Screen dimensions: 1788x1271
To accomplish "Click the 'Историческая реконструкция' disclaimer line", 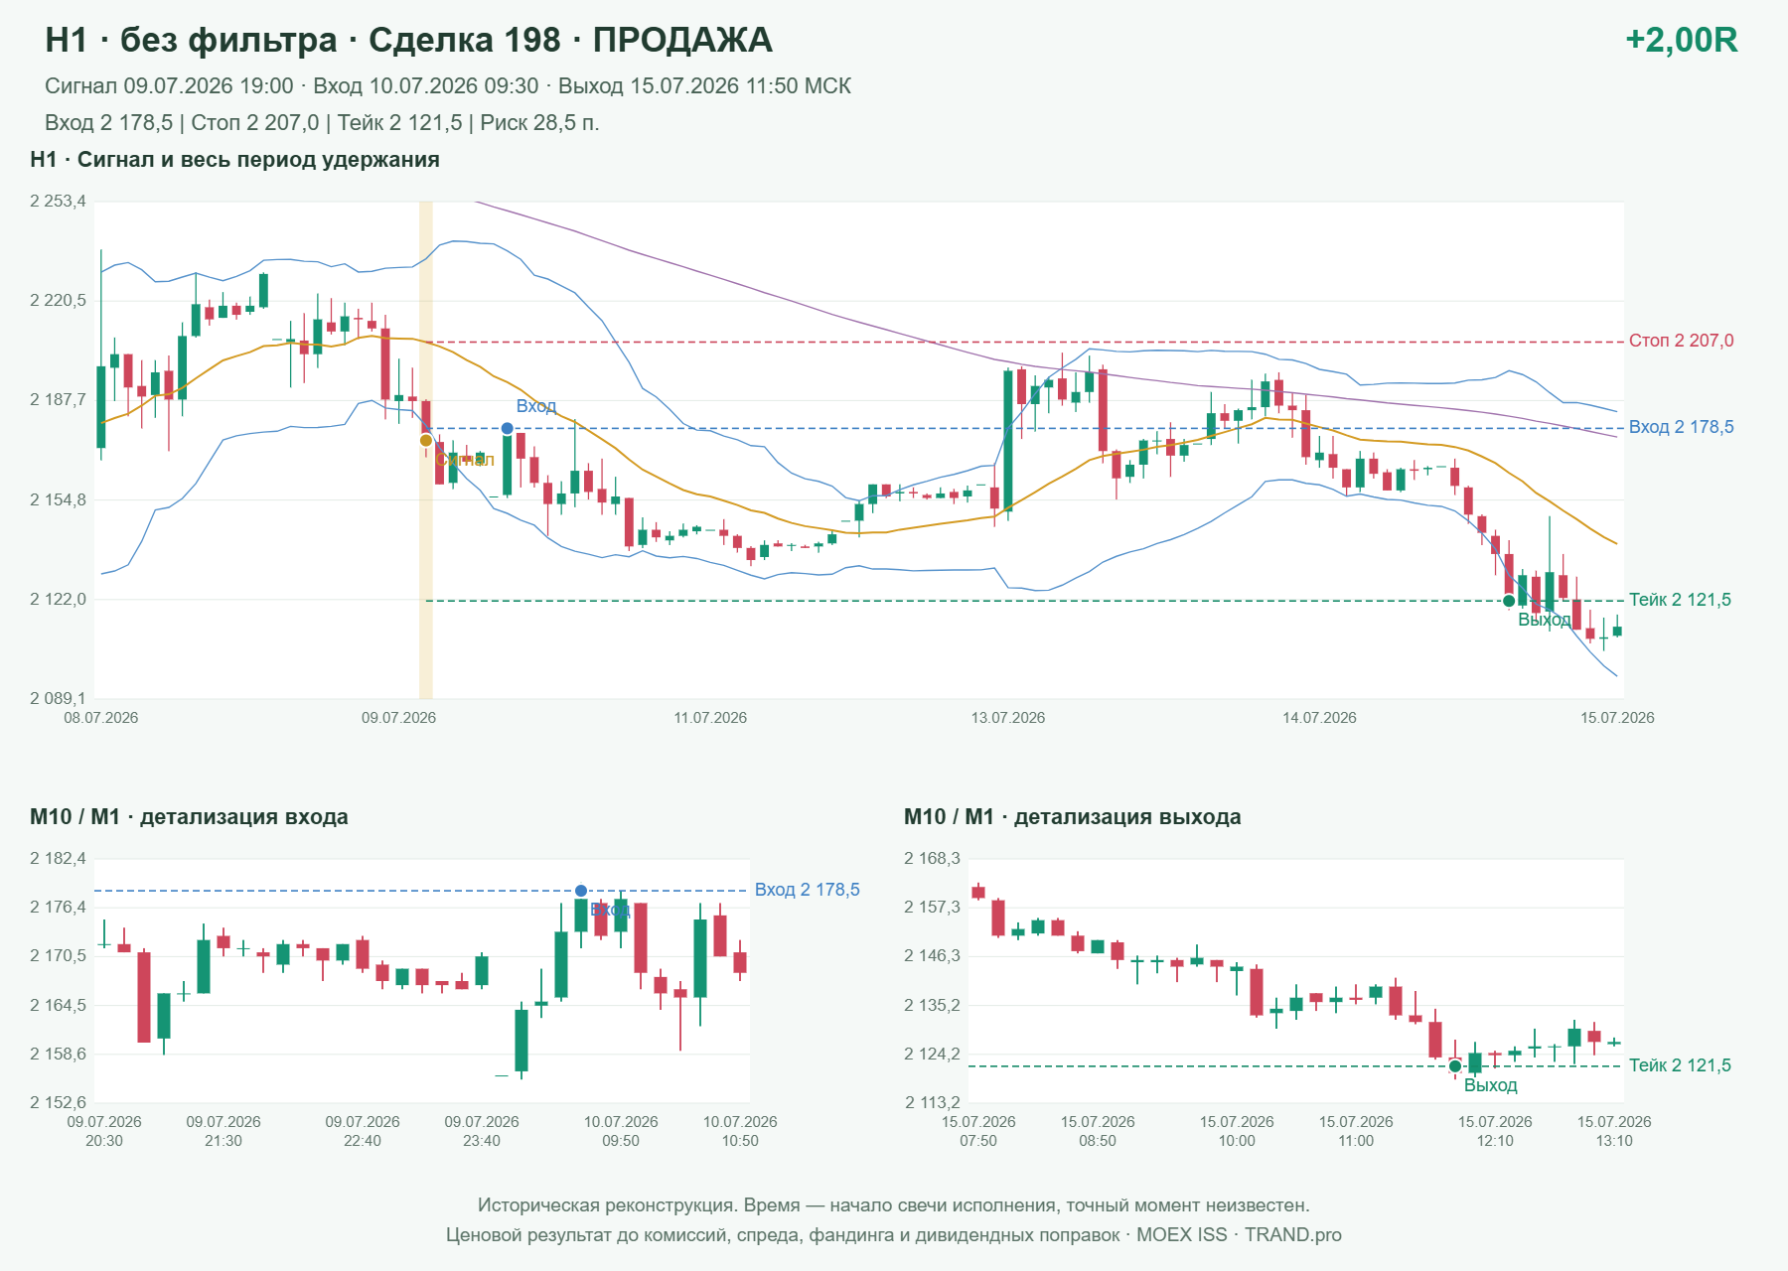I will click(x=894, y=1205).
